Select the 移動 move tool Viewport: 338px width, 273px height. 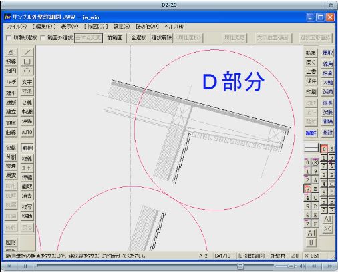tap(27, 216)
